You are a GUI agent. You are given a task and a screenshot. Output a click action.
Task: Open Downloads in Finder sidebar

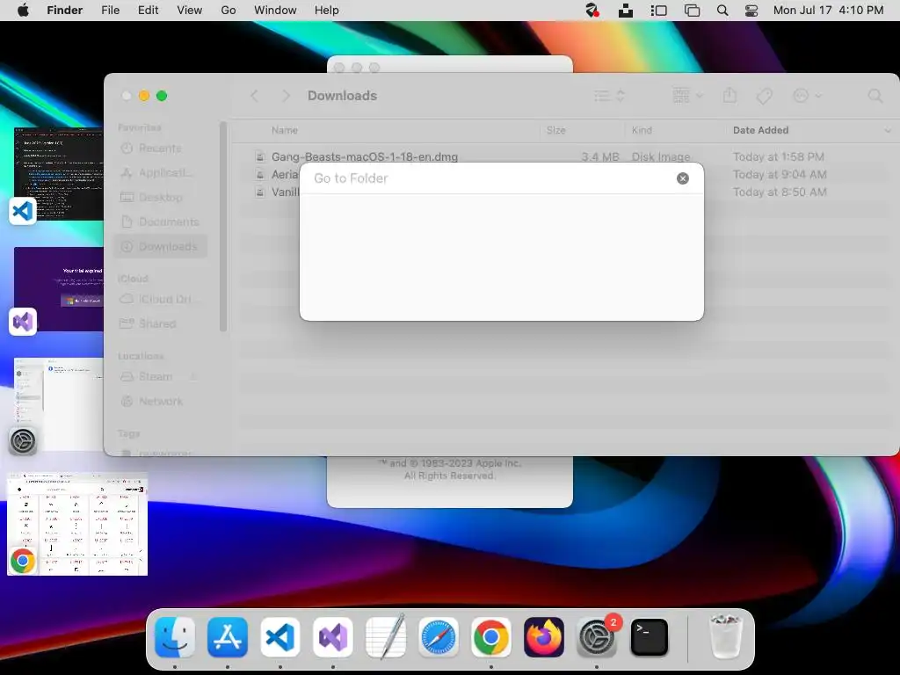click(160, 247)
